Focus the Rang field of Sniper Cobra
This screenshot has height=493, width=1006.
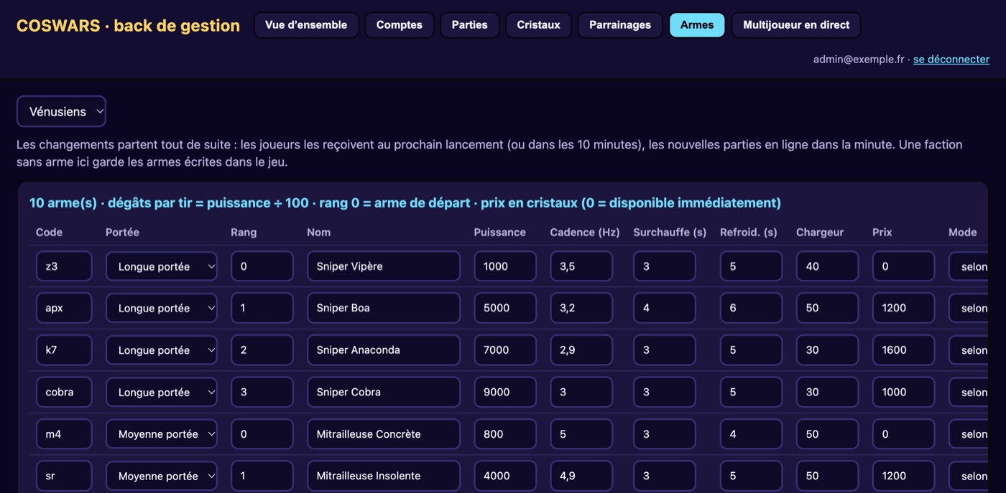tap(262, 392)
